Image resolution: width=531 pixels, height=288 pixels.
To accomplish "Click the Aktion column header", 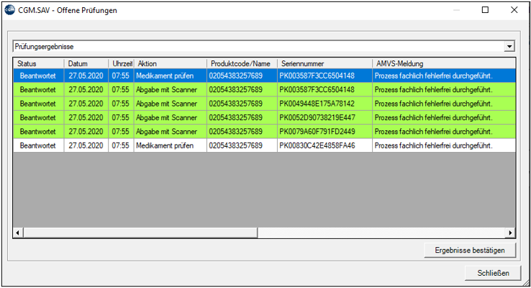I will (171, 63).
